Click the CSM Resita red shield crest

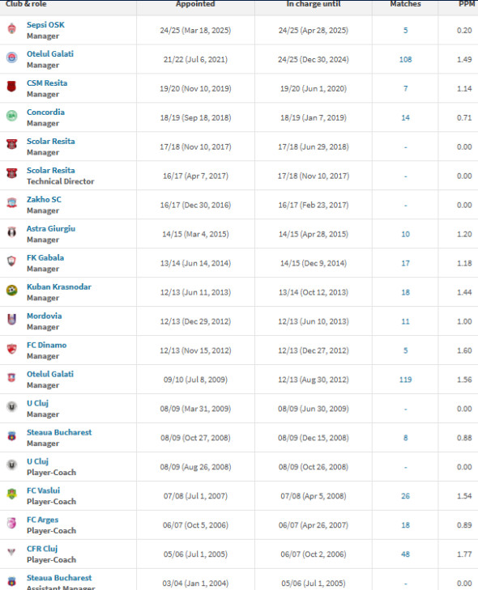tap(11, 87)
